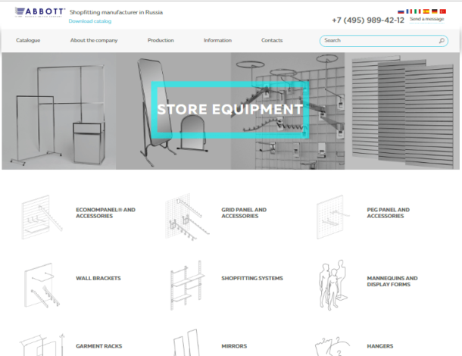The height and width of the screenshot is (356, 462).
Task: Open the Peg panel and accessories link
Action: (388, 213)
